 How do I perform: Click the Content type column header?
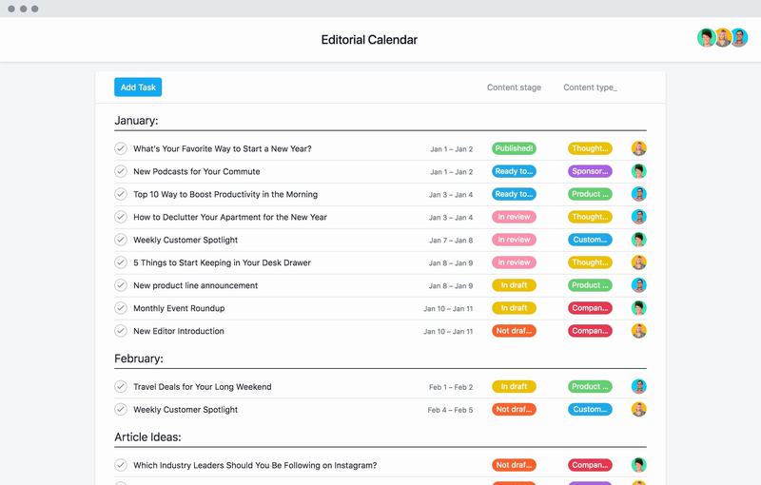click(590, 87)
